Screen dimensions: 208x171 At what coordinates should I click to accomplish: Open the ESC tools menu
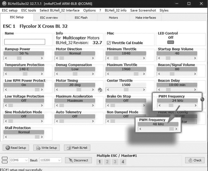[x=29, y=10]
